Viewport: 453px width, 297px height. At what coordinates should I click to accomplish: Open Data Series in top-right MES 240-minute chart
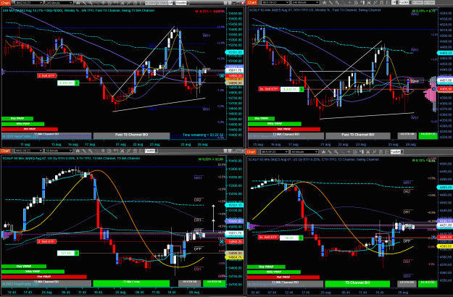tap(369, 3)
